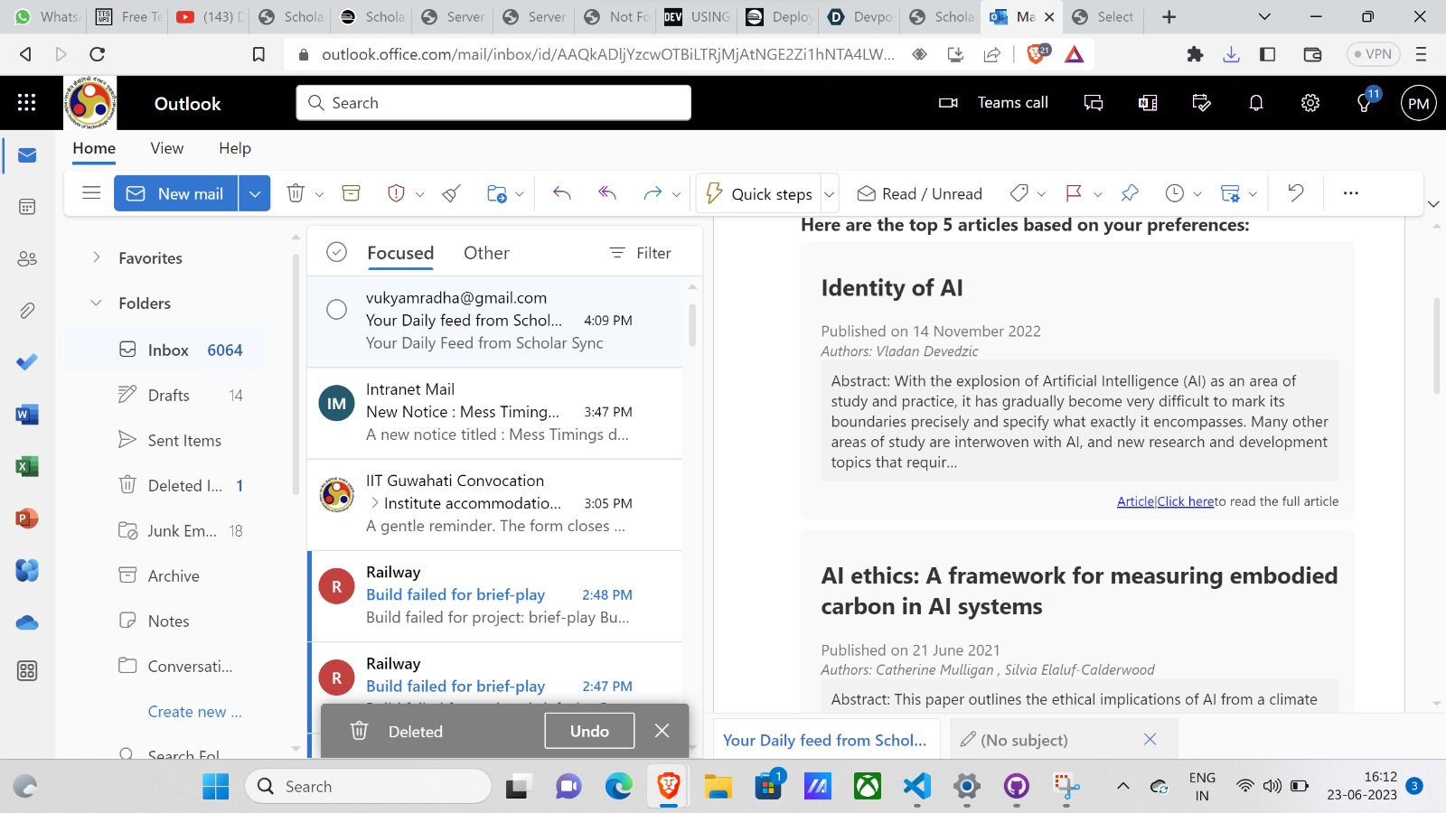This screenshot has height=813, width=1446.
Task: Open People contacts in the left rail
Action: (x=27, y=259)
